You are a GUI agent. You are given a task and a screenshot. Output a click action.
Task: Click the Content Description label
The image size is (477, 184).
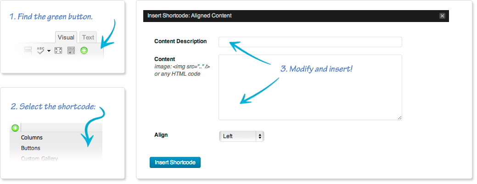[x=180, y=41]
